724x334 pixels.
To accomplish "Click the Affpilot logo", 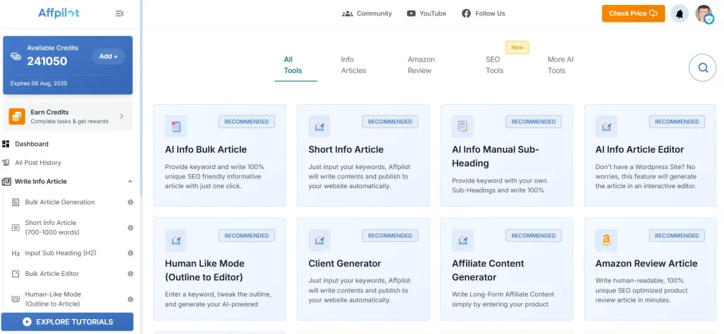I will pos(59,13).
